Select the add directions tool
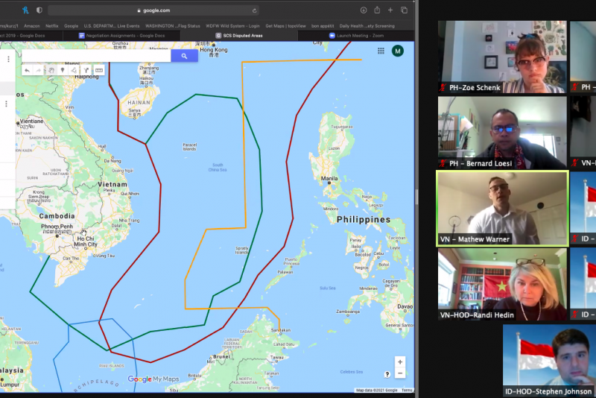The height and width of the screenshot is (398, 596). click(x=86, y=70)
